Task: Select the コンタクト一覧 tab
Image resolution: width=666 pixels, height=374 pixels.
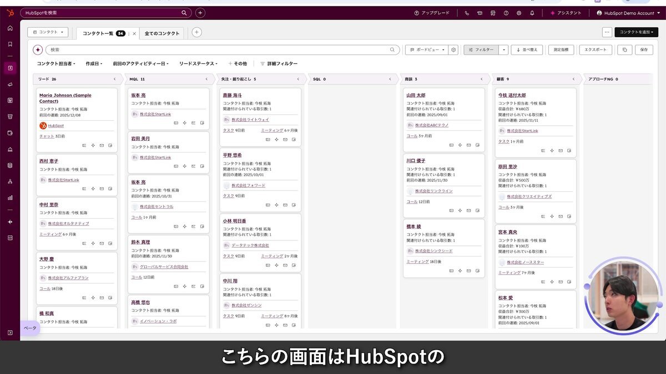Action: pos(97,33)
